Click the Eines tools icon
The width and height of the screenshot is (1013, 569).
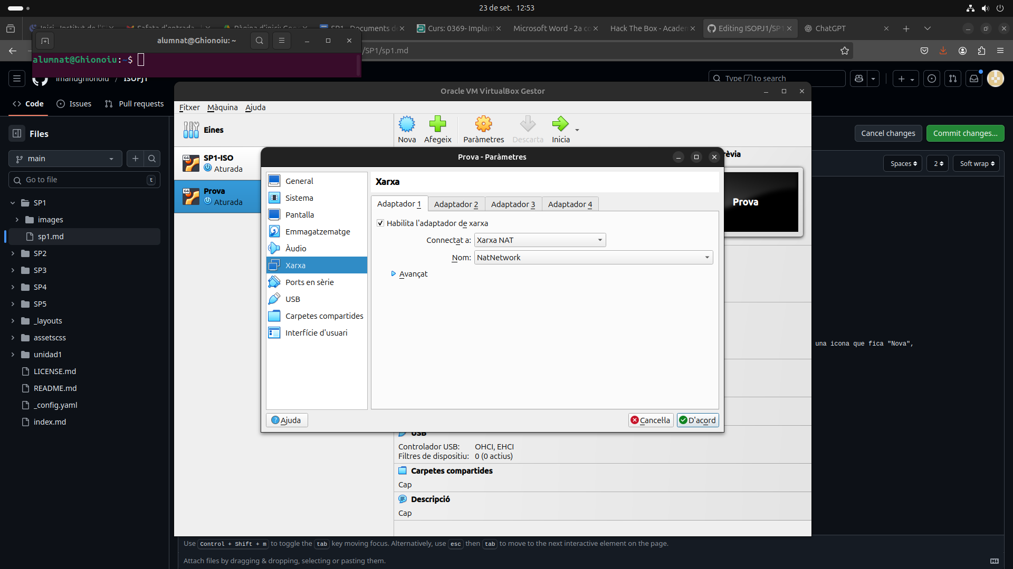[191, 130]
